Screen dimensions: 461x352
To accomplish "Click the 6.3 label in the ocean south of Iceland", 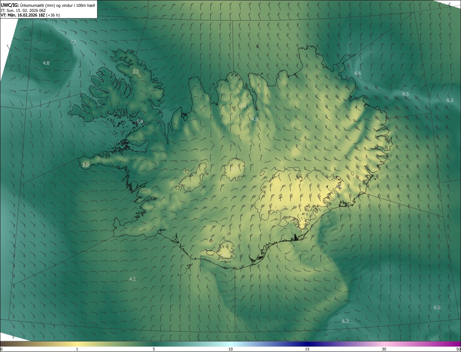I will pyautogui.click(x=345, y=321).
